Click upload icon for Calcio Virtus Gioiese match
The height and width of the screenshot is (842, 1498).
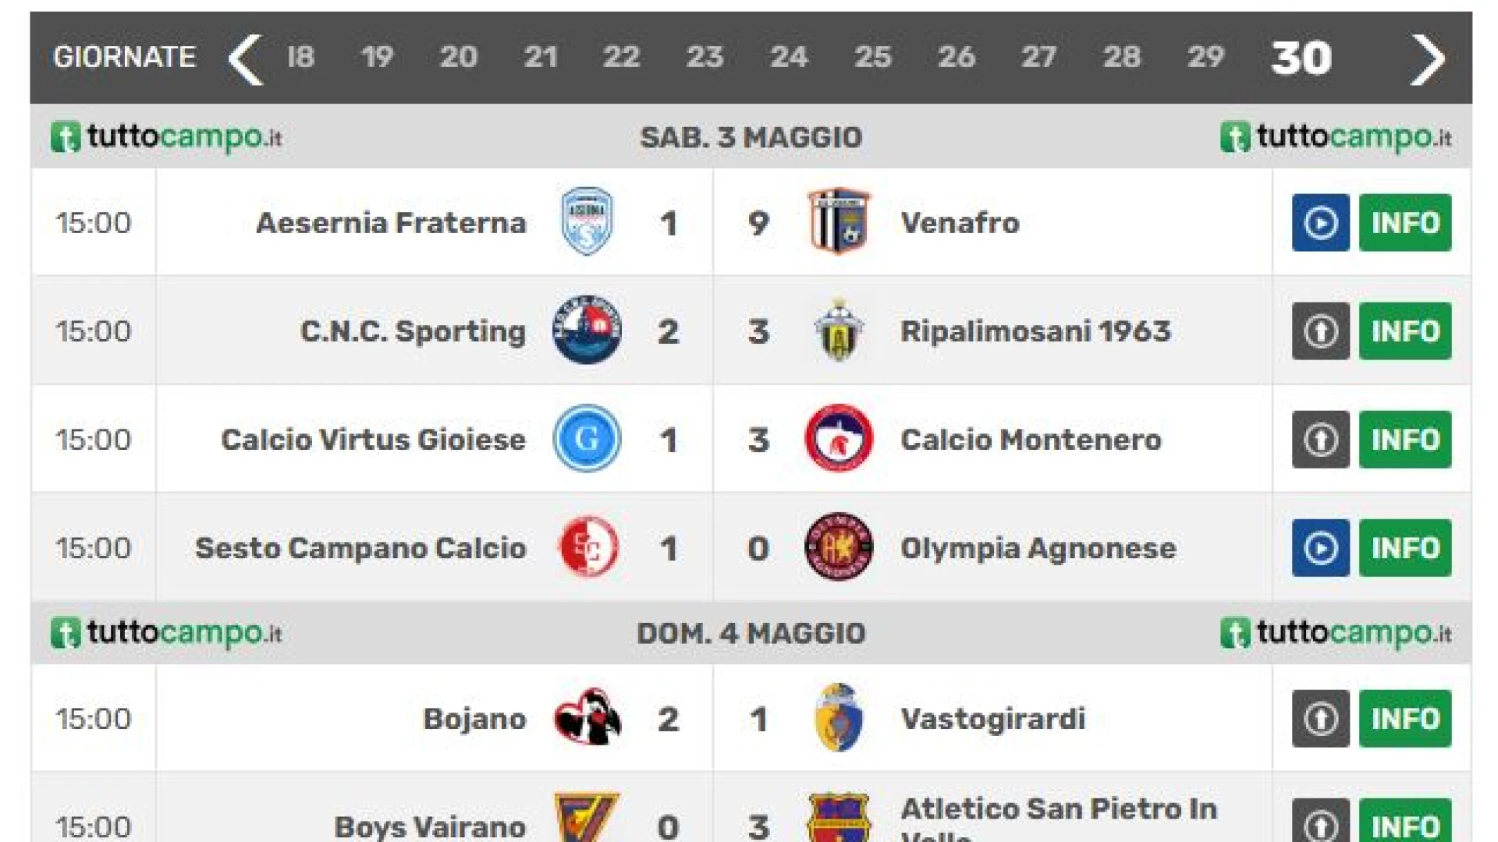(x=1320, y=440)
